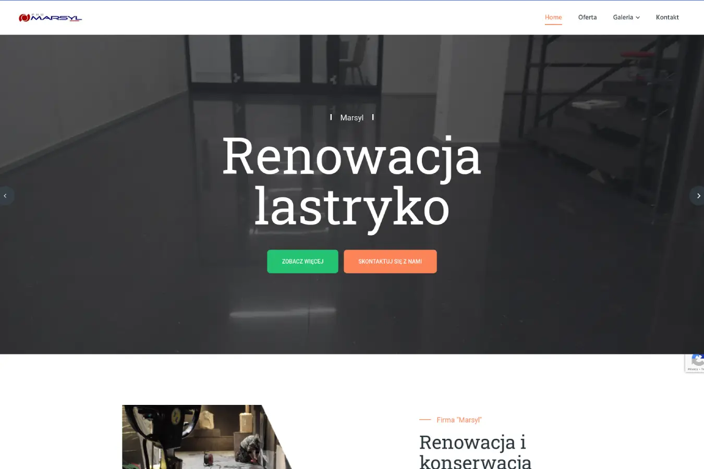
Task: Click the reCAPTCHA badge
Action: 695,363
